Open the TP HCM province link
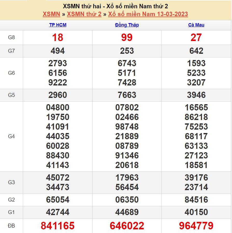The width and height of the screenshot is (232, 233). [58, 25]
